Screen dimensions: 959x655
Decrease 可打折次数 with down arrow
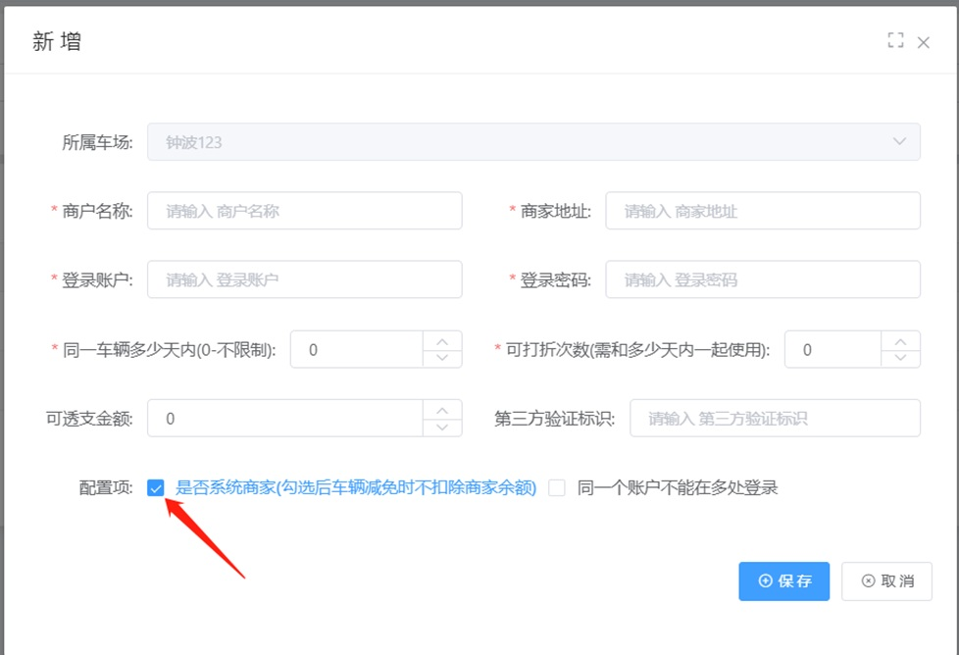tap(900, 358)
